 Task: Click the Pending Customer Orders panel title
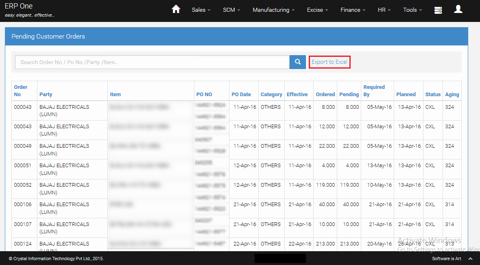pyautogui.click(x=48, y=37)
